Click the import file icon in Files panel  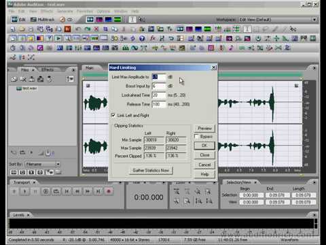tap(14, 79)
